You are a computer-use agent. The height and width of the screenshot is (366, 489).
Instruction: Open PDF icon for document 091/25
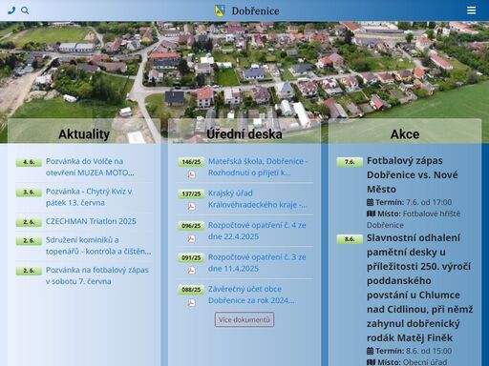click(x=191, y=271)
